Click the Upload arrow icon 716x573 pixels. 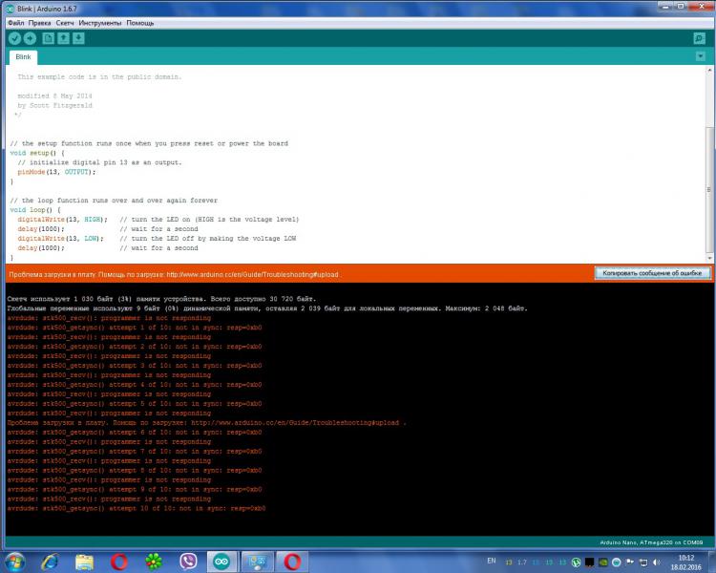[31, 38]
